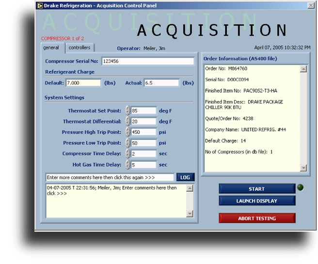318x264 pixels.
Task: Click the LAUNCH DISPLAY button
Action: pyautogui.click(x=256, y=201)
